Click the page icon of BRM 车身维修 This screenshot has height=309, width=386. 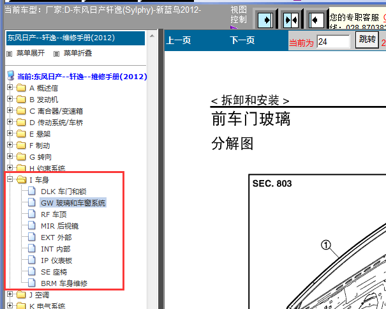32,283
